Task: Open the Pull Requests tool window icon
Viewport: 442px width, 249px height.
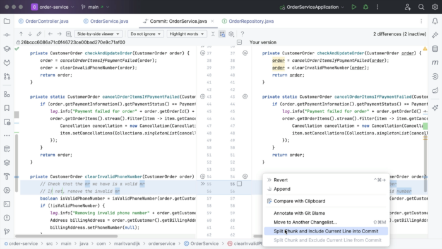Action: point(7,76)
